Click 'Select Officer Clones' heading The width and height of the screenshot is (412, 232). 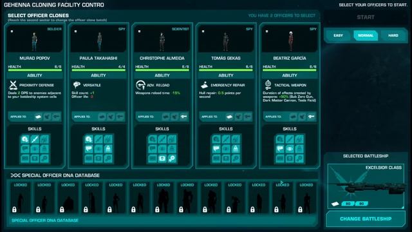[x=38, y=15]
